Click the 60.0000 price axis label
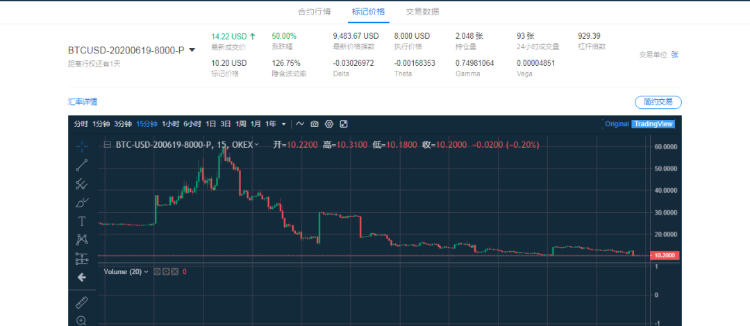The height and width of the screenshot is (326, 750). pos(665,147)
